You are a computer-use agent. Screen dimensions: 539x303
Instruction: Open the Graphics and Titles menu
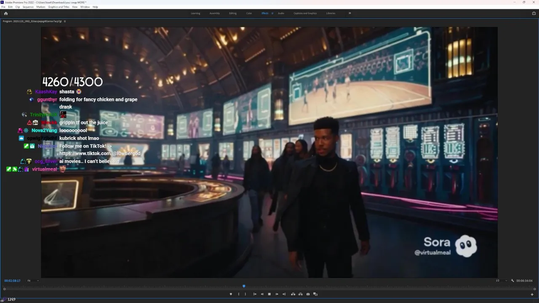[x=59, y=7]
